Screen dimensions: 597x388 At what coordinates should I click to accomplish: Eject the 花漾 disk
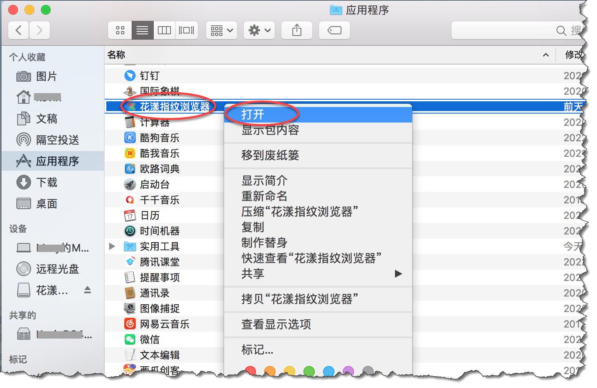pyautogui.click(x=87, y=290)
